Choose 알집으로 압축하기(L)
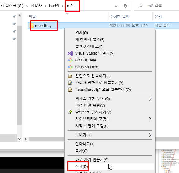 (110, 76)
